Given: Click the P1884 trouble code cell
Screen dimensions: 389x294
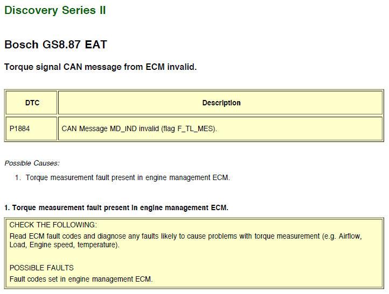Looking at the screenshot, I should (x=19, y=129).
